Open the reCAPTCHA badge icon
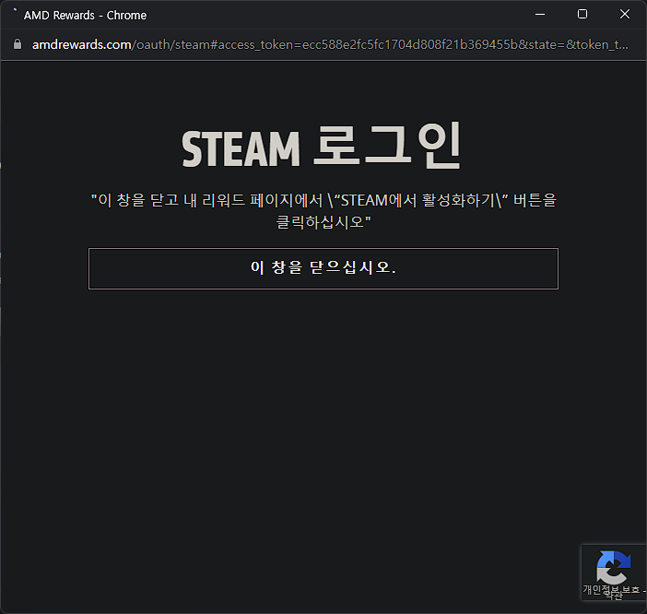This screenshot has width=647, height=614. coord(614,567)
